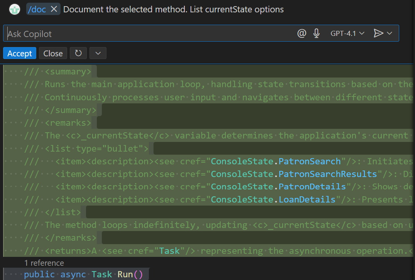This screenshot has width=415, height=280.
Task: Accept the generated documentation
Action: tap(19, 53)
